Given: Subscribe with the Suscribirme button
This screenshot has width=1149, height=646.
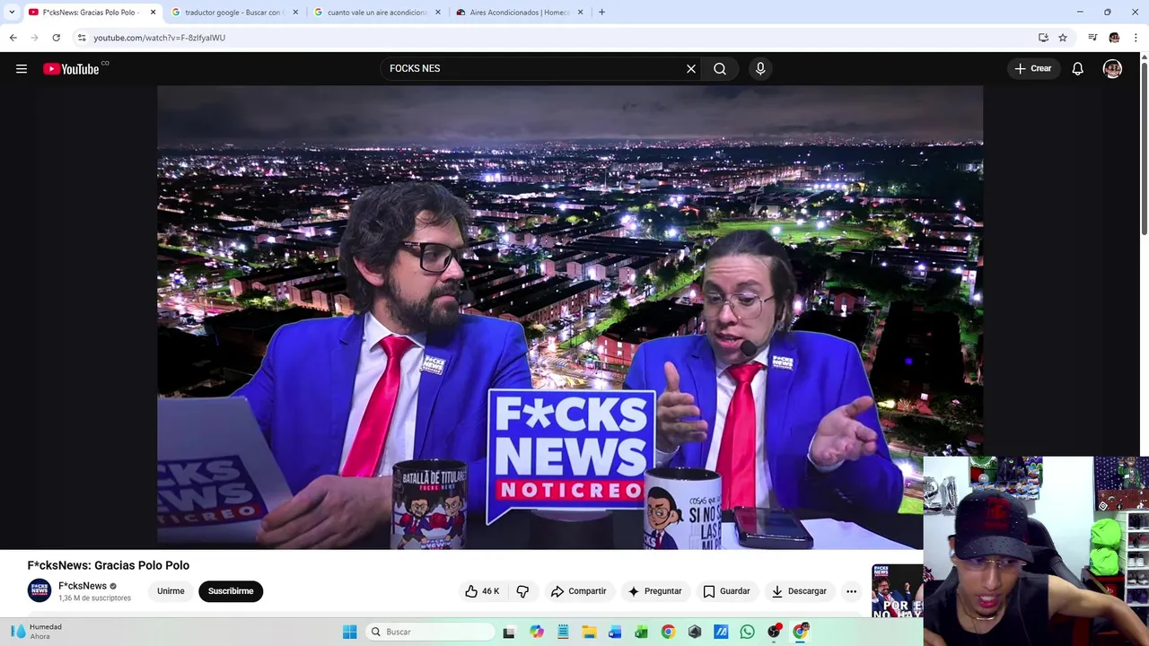Looking at the screenshot, I should (231, 591).
